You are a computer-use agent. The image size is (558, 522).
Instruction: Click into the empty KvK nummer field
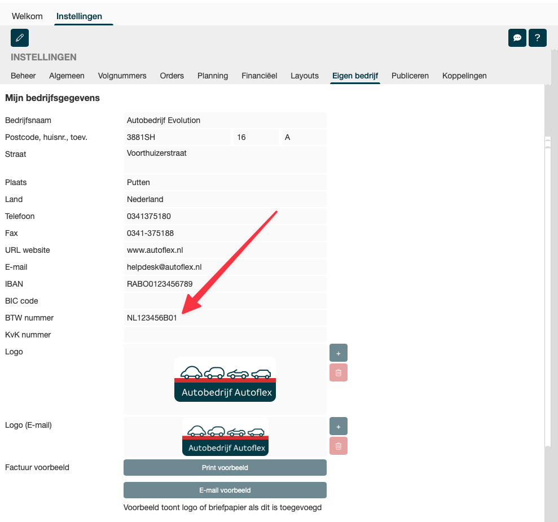click(225, 335)
